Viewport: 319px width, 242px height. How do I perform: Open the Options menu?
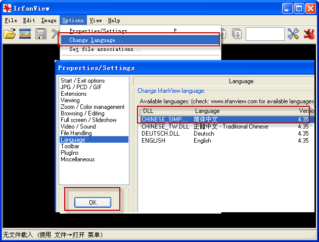73,20
